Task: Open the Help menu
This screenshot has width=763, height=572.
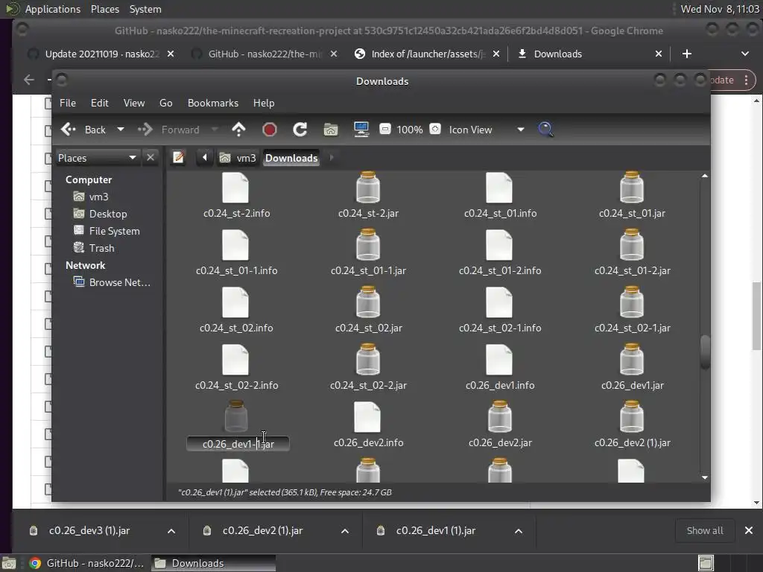Action: coord(264,103)
